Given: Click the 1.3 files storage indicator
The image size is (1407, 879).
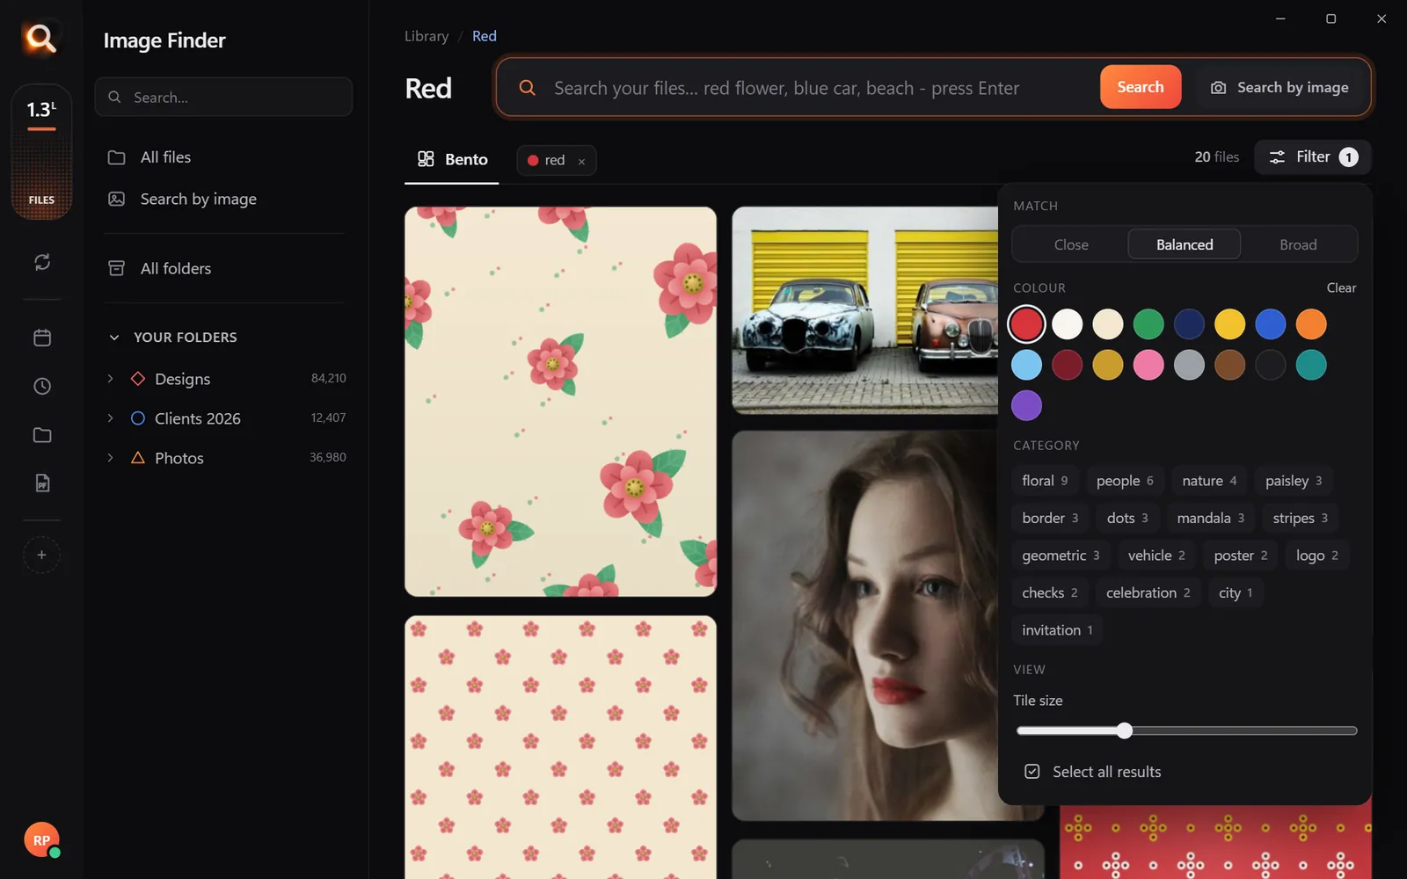Looking at the screenshot, I should click(x=41, y=151).
